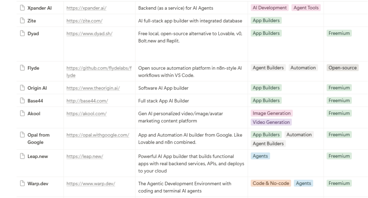Click the Code & No-code tag in Warp.dev row

(271, 183)
